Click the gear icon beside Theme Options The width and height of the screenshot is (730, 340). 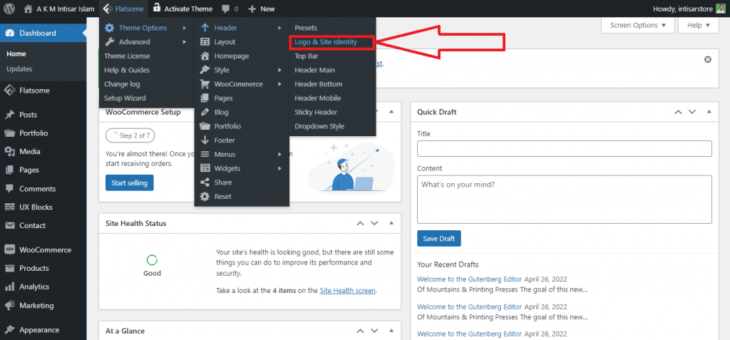[109, 28]
